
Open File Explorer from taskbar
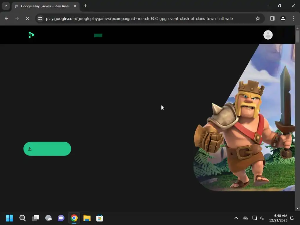(x=87, y=218)
